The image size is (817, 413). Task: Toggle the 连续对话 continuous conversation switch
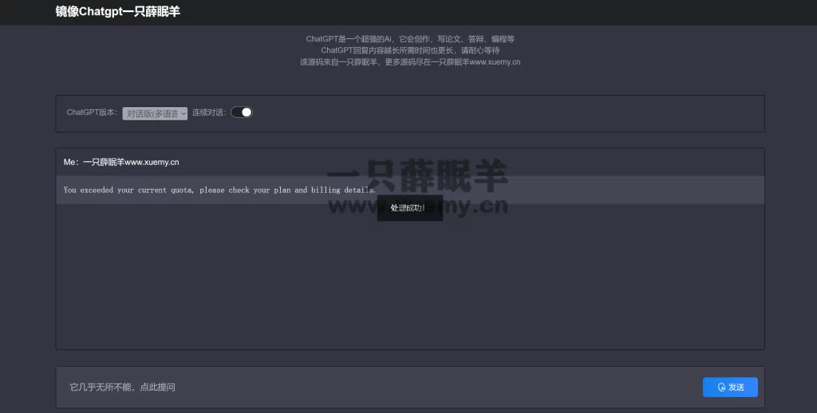tap(242, 112)
